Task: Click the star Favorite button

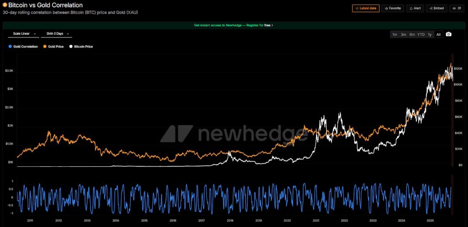Action: (x=392, y=8)
